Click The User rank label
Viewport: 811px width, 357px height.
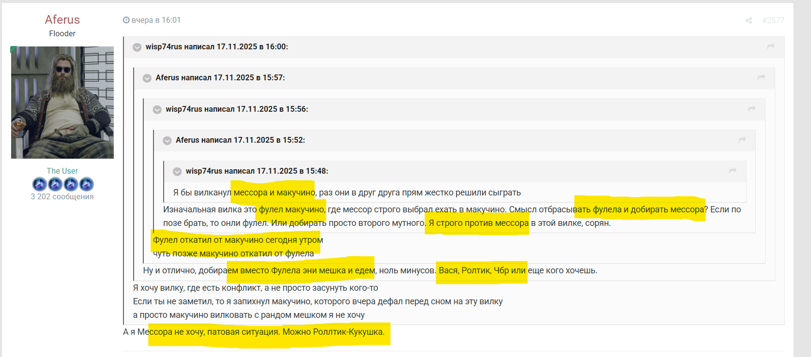click(62, 171)
